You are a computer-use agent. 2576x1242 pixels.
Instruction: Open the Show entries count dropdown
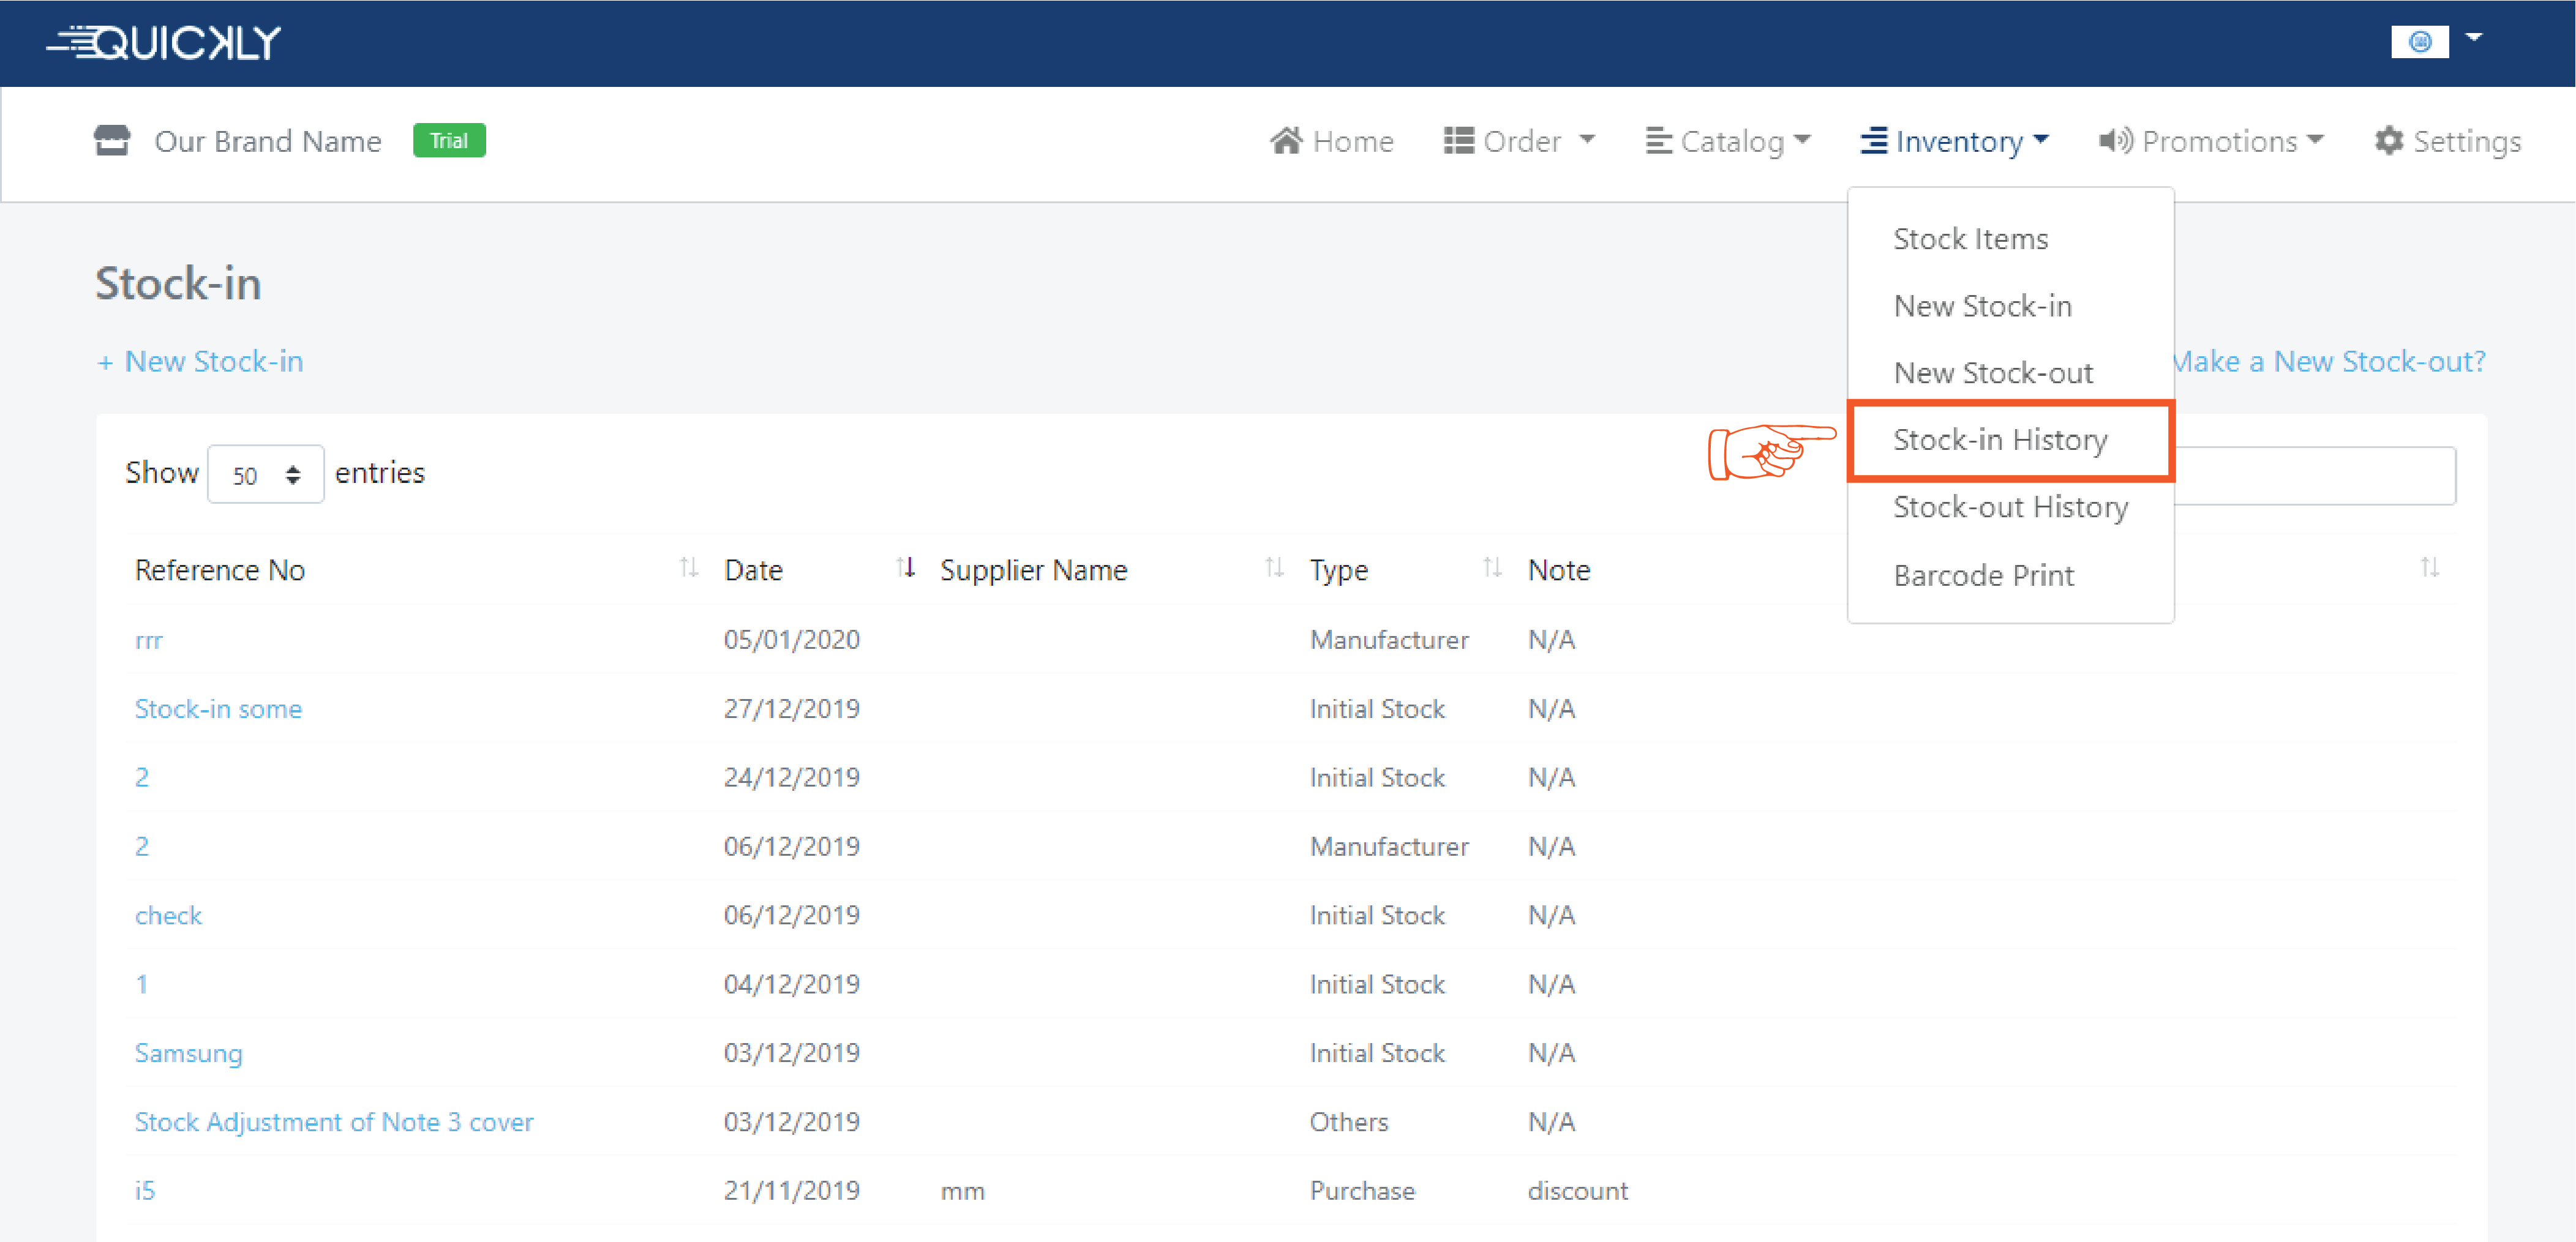click(265, 474)
